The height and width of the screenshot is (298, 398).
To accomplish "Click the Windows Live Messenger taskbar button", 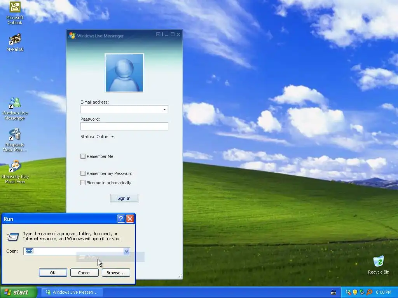I will click(72, 292).
